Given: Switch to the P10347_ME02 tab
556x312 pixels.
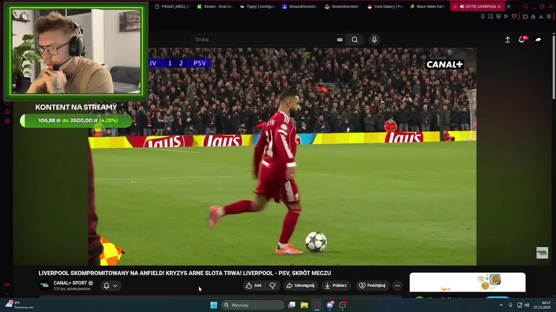Looking at the screenshot, I should point(173,6).
